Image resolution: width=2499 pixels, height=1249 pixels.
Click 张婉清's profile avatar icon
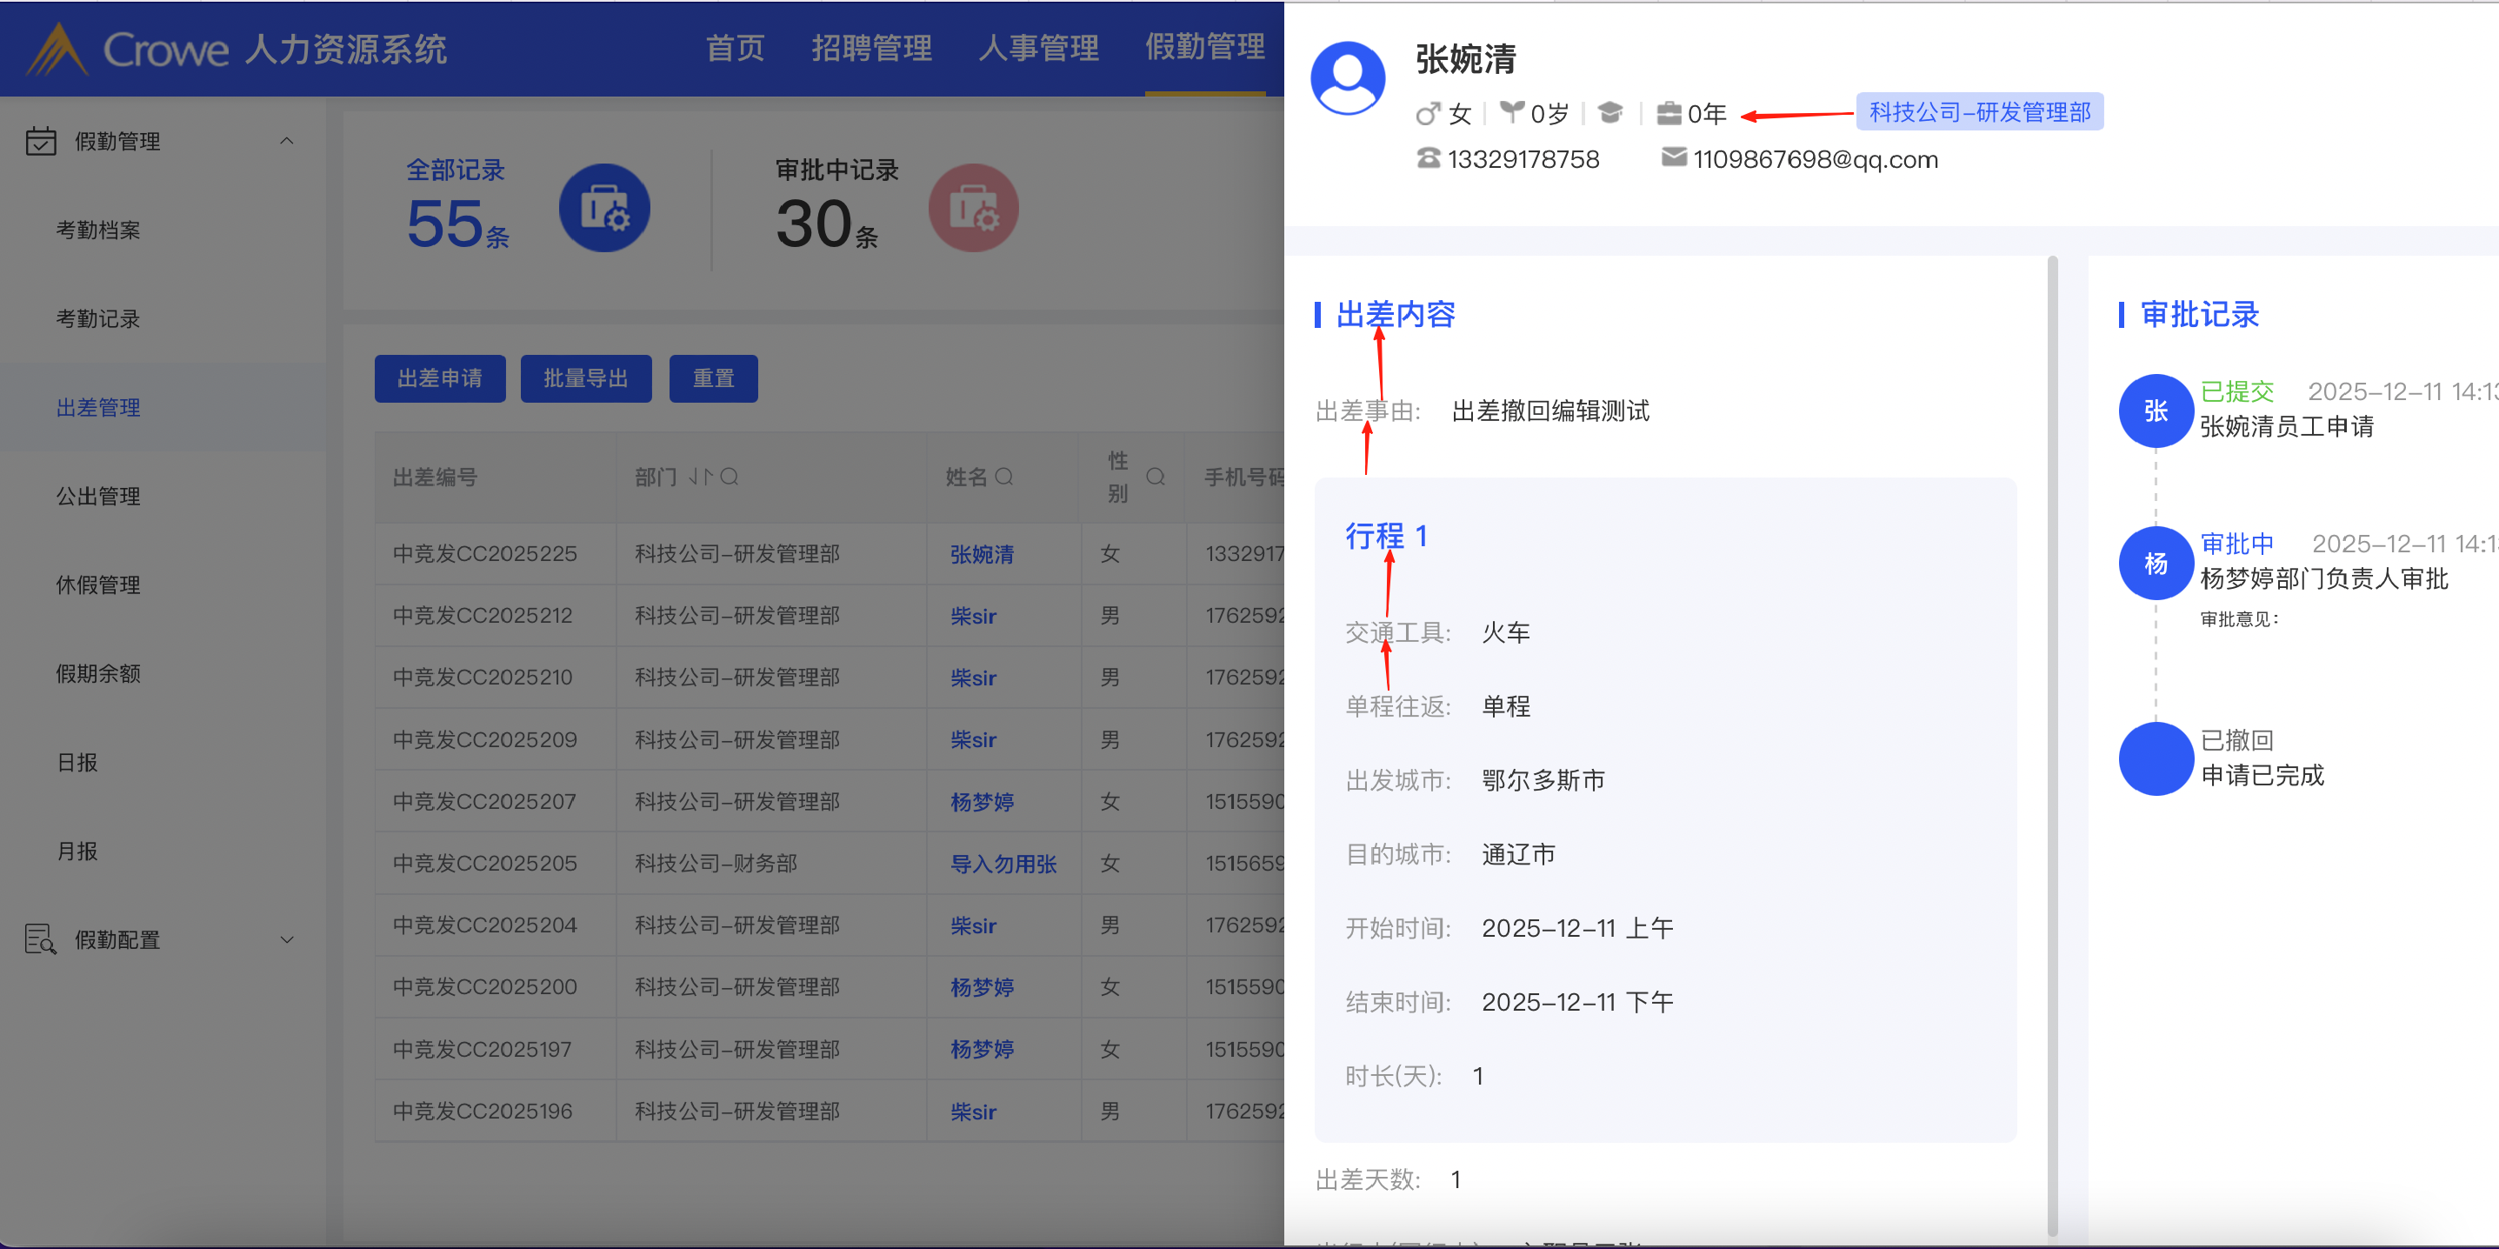pyautogui.click(x=1348, y=77)
